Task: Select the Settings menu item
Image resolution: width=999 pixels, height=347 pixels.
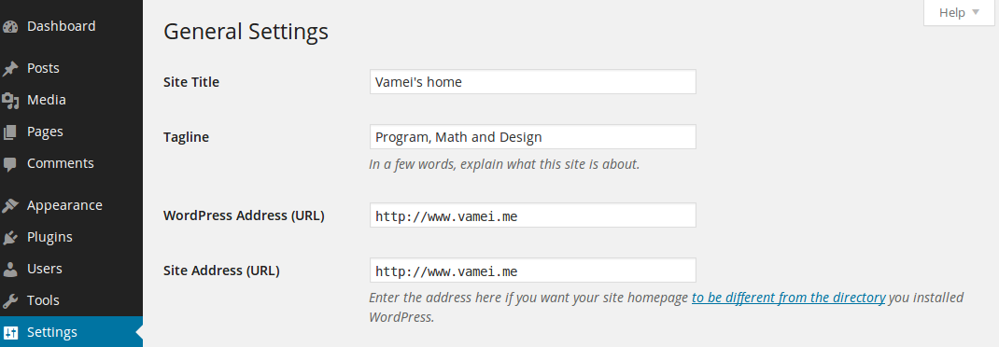Action: click(71, 332)
